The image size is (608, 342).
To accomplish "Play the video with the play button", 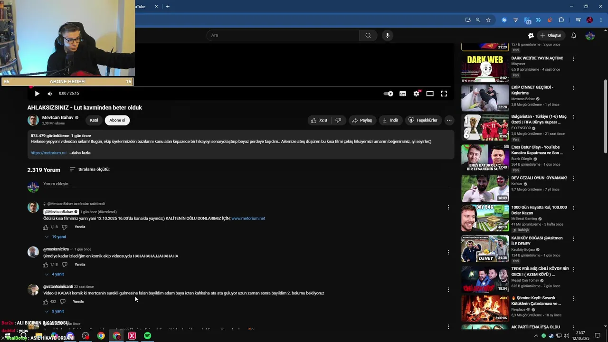I will tap(37, 94).
